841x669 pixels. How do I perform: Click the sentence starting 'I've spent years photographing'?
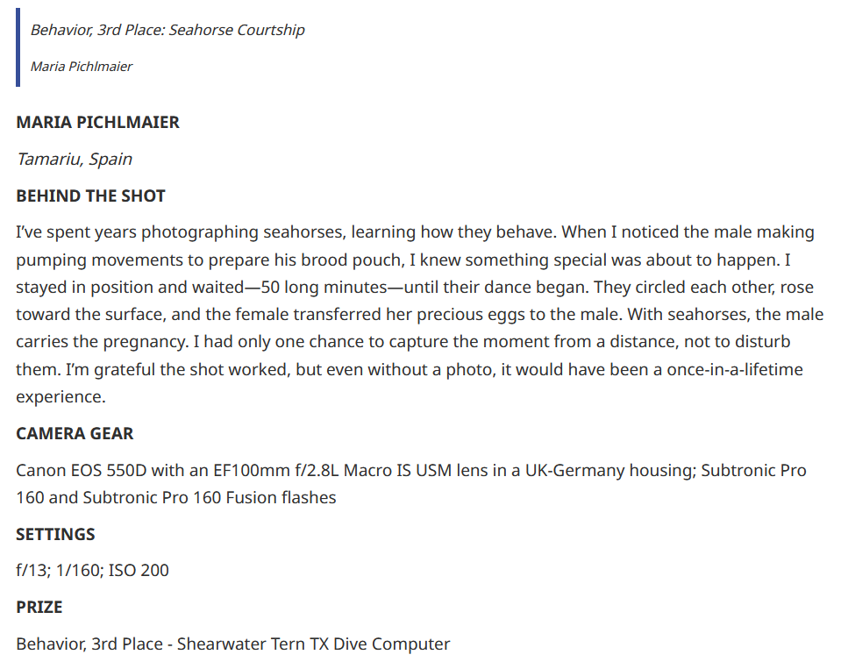287,232
